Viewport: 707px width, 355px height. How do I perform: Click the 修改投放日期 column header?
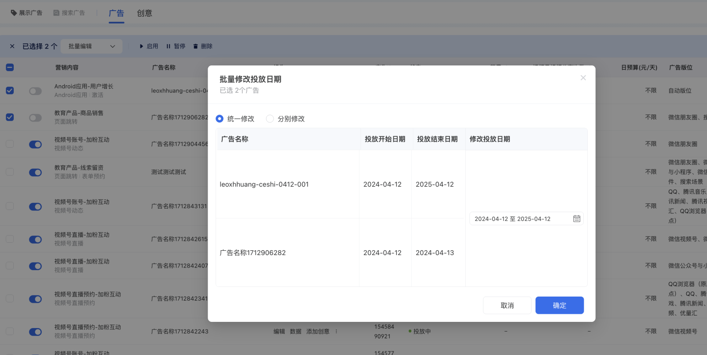tap(490, 139)
